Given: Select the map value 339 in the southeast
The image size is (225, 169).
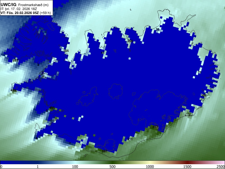Looking at the screenshot, I should point(204,95).
